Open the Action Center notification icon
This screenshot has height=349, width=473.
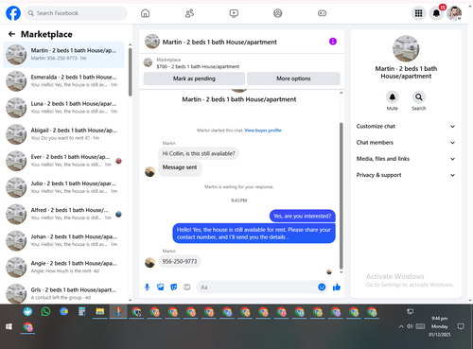pos(461,326)
